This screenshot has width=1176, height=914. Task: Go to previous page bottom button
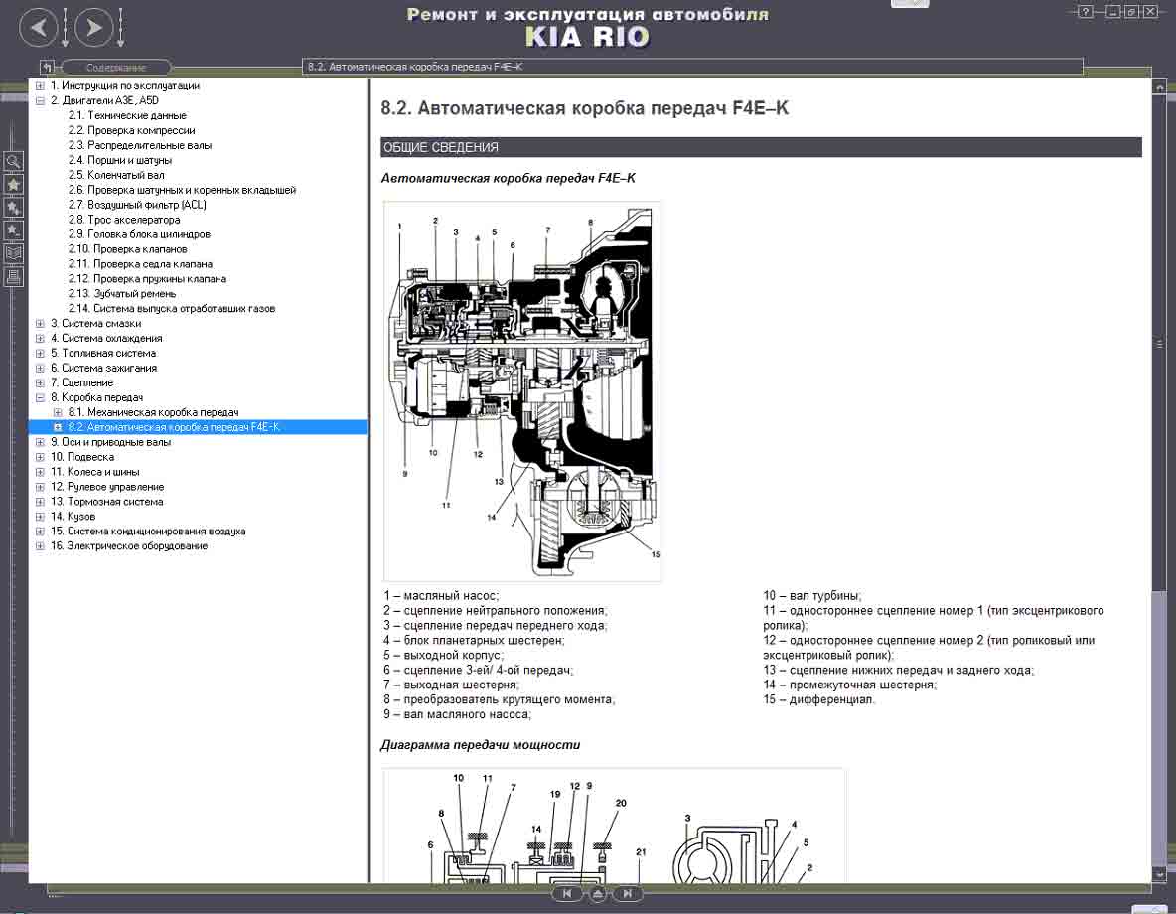pos(567,893)
